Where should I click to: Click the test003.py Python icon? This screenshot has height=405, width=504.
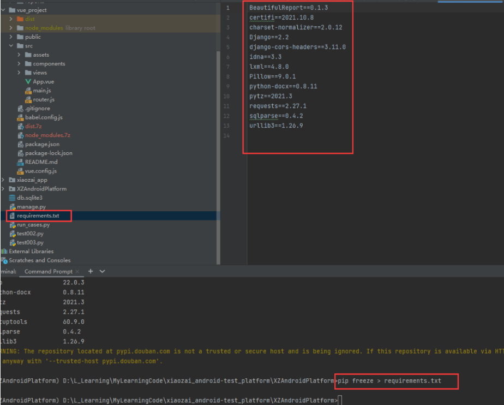click(x=13, y=242)
